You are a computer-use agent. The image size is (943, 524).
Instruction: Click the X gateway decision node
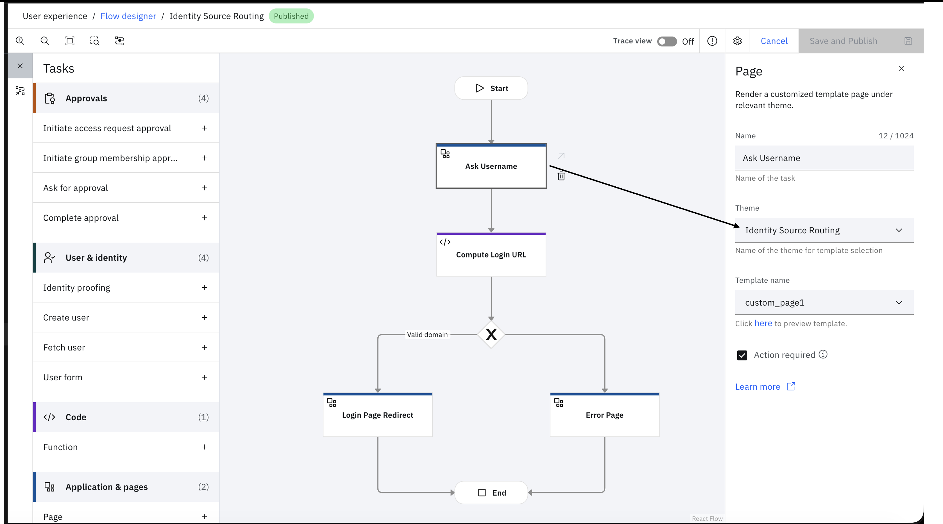tap(491, 334)
